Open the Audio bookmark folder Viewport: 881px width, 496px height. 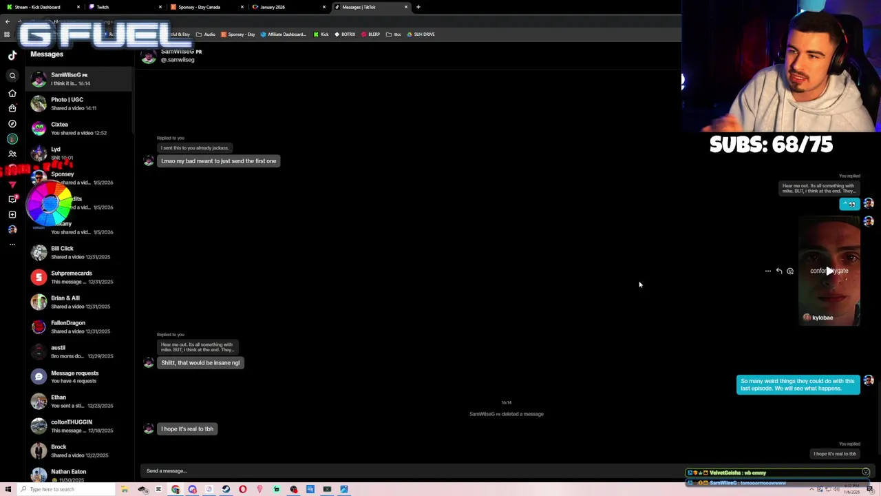click(x=206, y=34)
